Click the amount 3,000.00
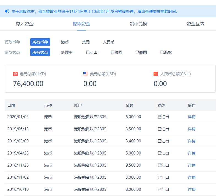216x196 pixels. [133, 177]
